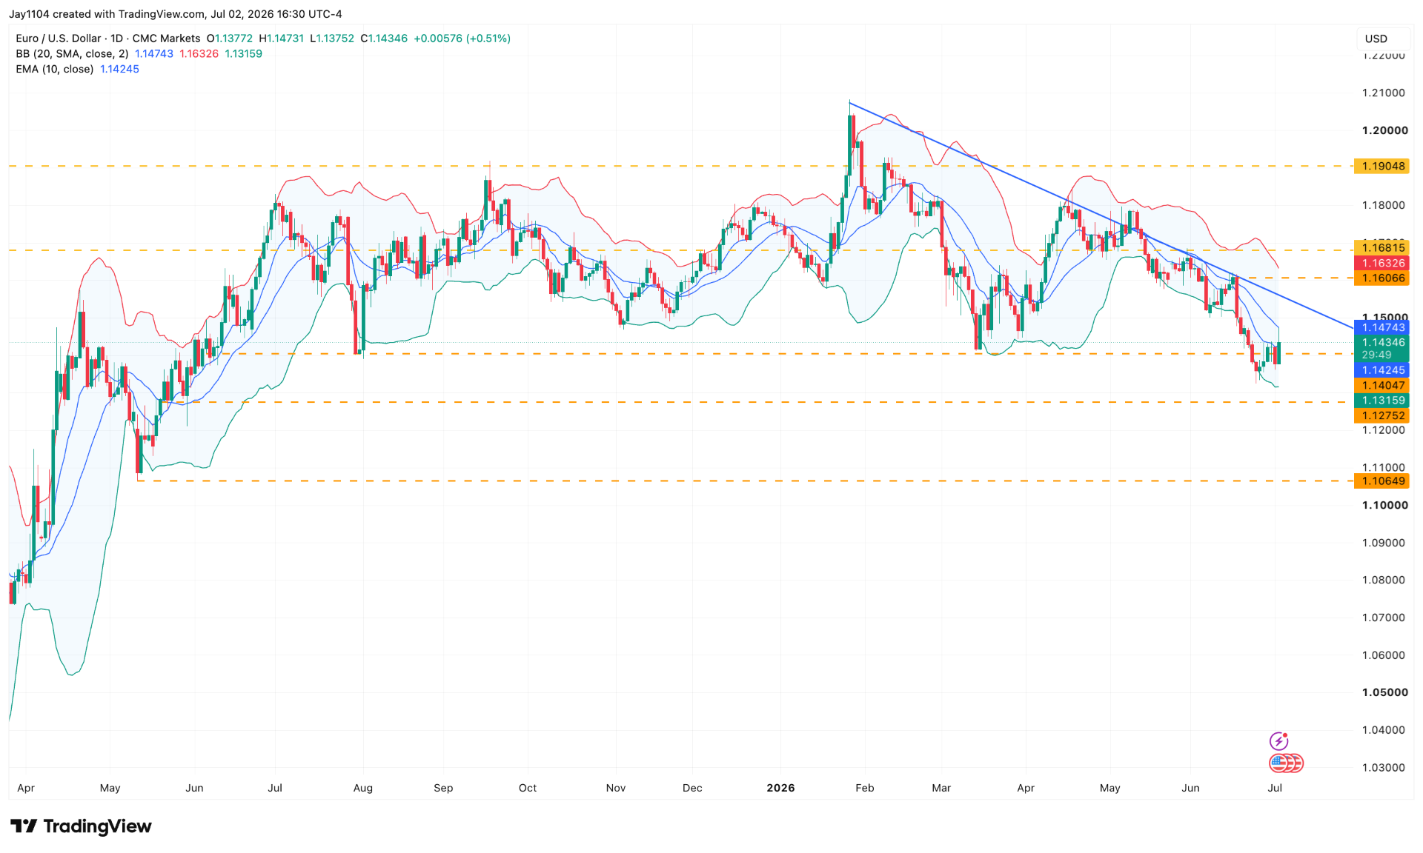Click the green 1.14346 current price label
The height and width of the screenshot is (853, 1423).
[1382, 342]
